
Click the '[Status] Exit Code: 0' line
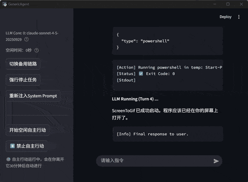(146, 74)
